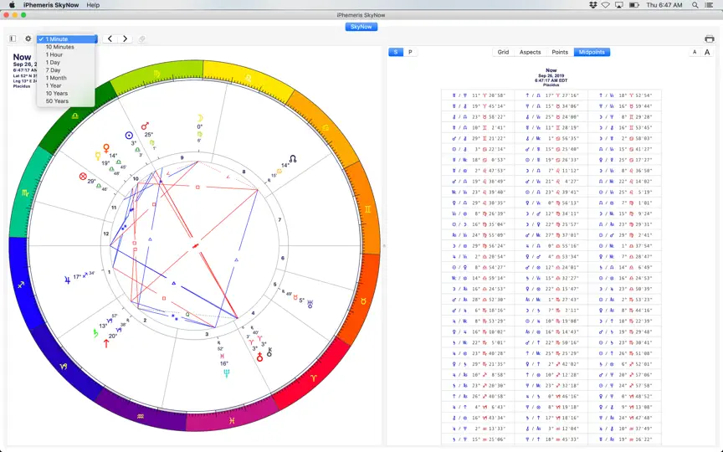Image resolution: width=723 pixels, height=452 pixels.
Task: Choose 50 Years from step list
Action: click(x=57, y=101)
